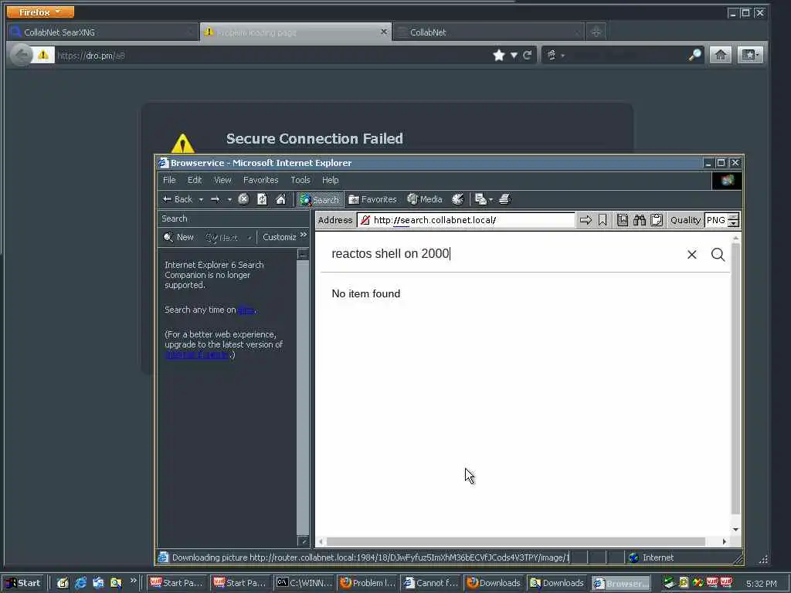Click the Back button in Internet Explorer
The width and height of the screenshot is (791, 593).
pos(178,200)
